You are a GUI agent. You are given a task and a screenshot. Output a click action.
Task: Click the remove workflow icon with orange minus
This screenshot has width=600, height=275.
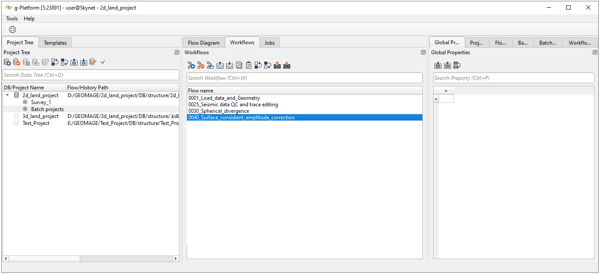[201, 65]
